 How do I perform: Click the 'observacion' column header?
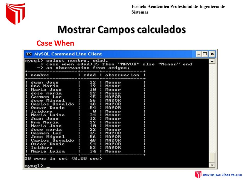(122, 75)
